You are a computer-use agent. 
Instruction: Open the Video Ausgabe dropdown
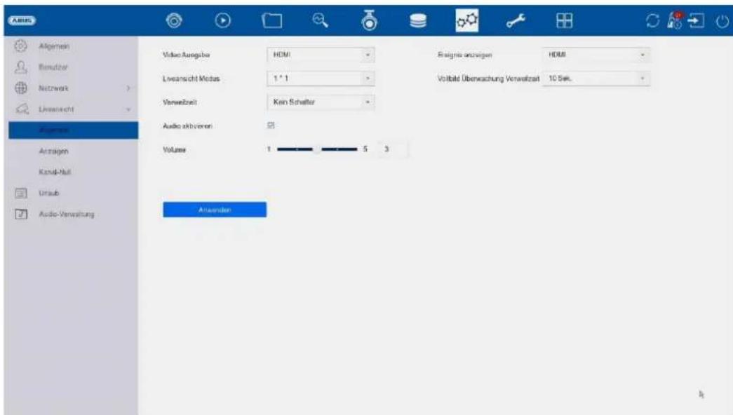321,55
